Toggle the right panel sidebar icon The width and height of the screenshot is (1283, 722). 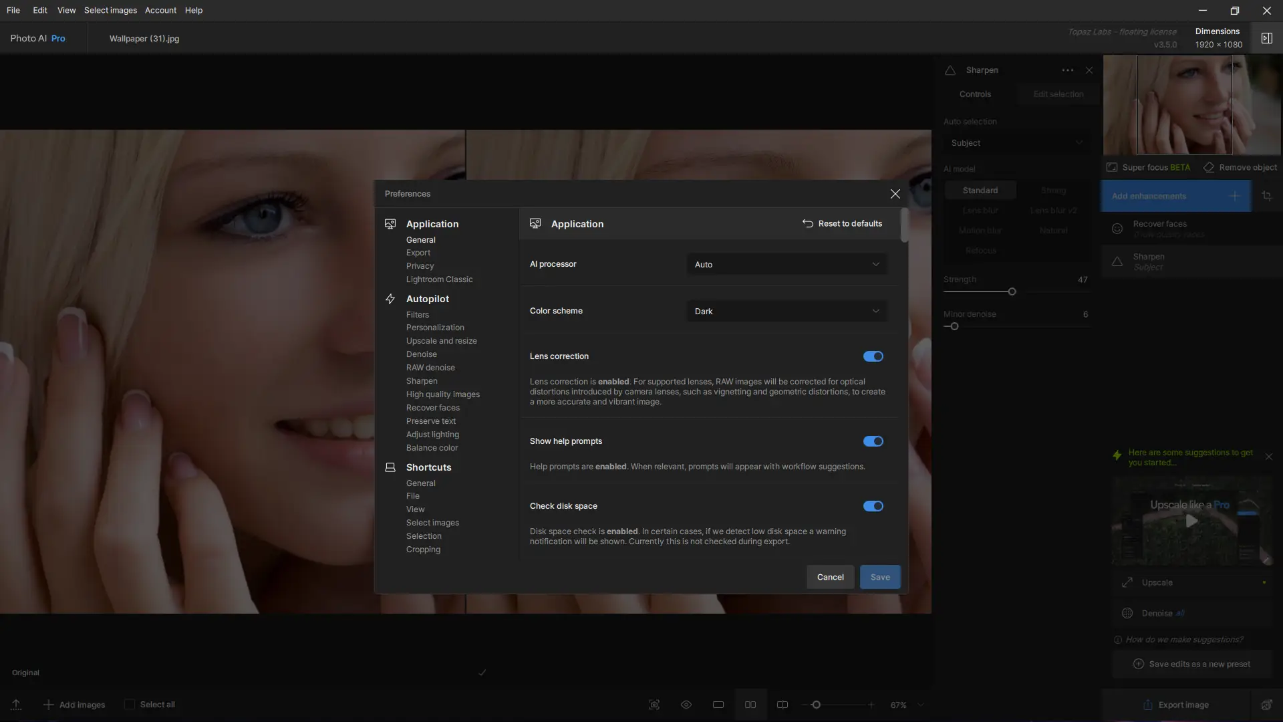pyautogui.click(x=1266, y=38)
